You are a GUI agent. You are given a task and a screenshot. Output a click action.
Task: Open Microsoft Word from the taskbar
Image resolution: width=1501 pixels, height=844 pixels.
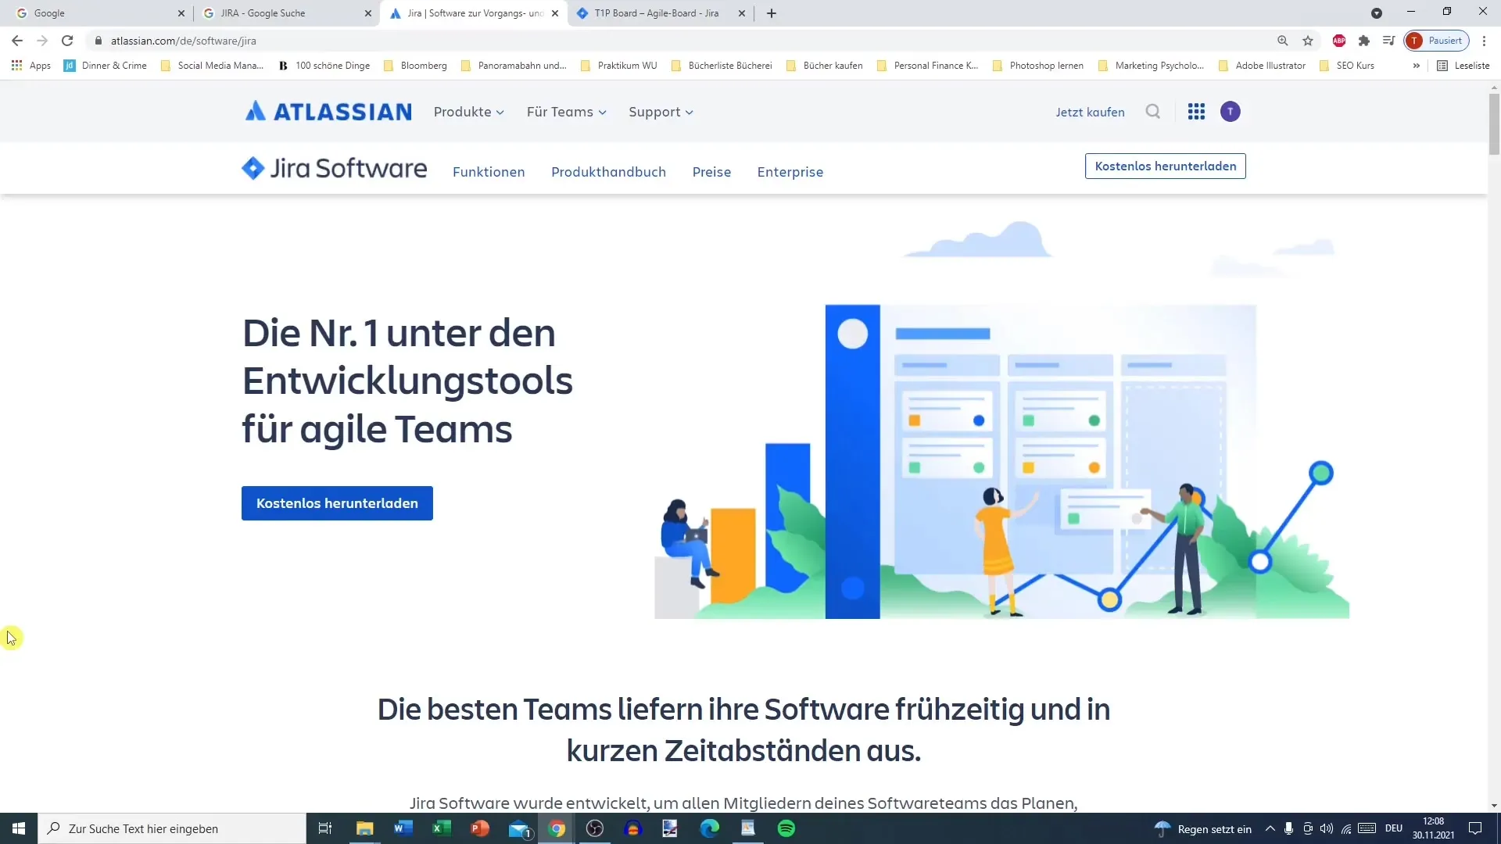[x=403, y=828]
